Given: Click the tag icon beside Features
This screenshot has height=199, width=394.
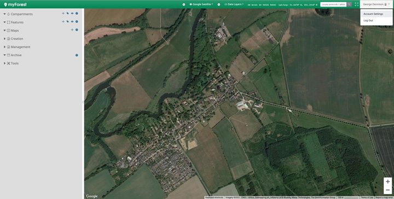Looking at the screenshot, I should pos(68,22).
